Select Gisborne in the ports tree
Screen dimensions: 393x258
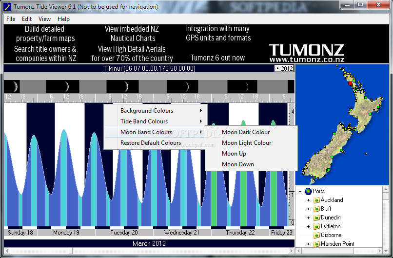click(x=331, y=235)
